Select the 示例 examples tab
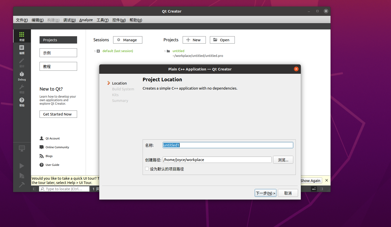The image size is (391, 227). coord(58,53)
